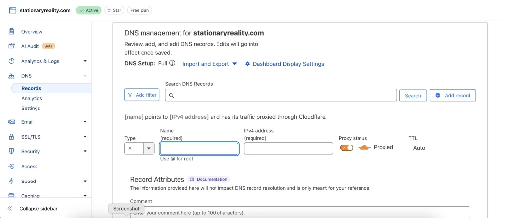Click the Access arrow-circle icon

click(12, 166)
